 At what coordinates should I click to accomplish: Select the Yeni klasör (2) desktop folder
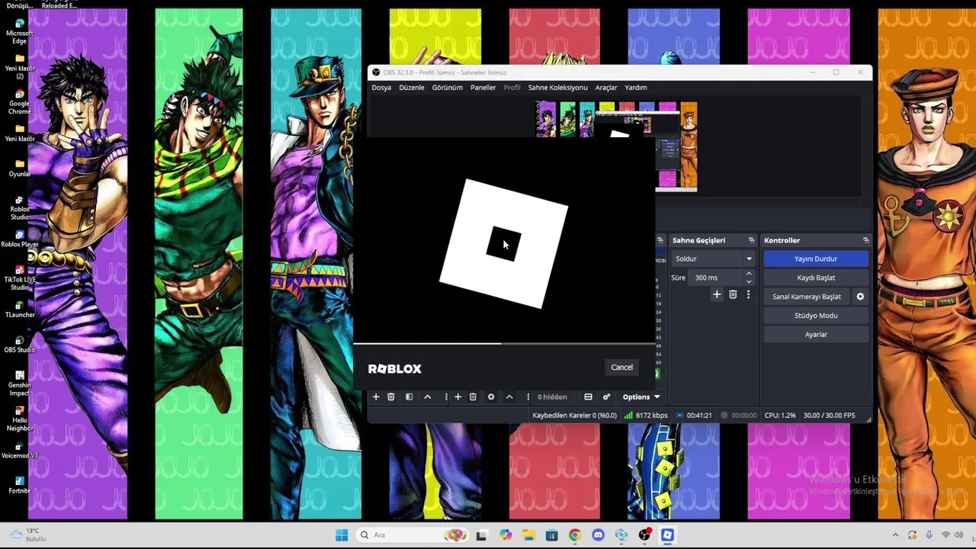19,66
